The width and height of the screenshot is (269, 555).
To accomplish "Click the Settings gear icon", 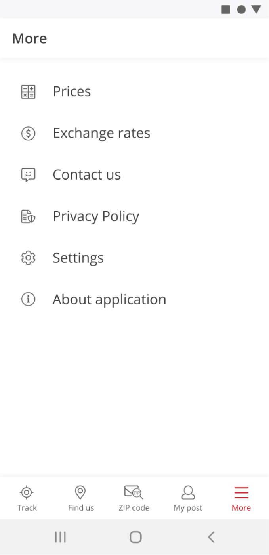I will tap(28, 258).
